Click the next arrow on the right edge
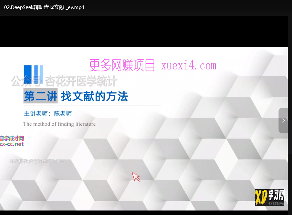The height and width of the screenshot is (215, 292). 283,121
